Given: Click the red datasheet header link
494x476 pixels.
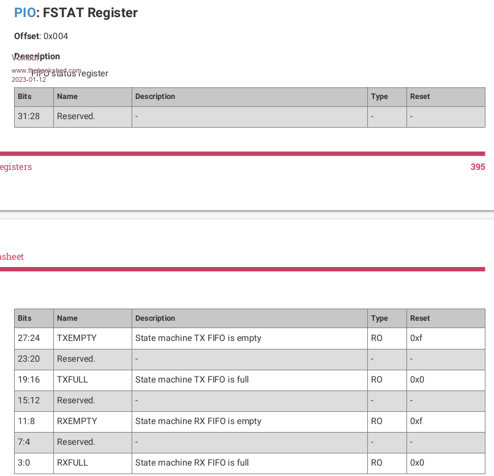Looking at the screenshot, I should point(12,257).
